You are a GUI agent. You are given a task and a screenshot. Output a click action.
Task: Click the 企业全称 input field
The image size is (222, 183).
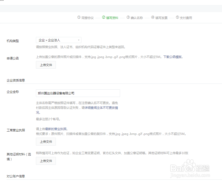pyautogui.click(x=78, y=93)
